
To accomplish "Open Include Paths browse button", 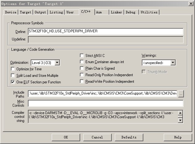I will point(181,94).
